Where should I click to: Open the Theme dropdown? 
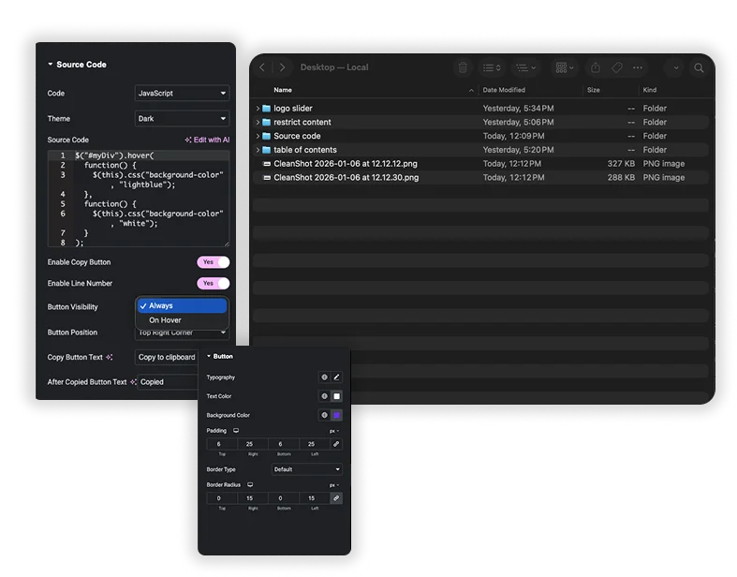(x=182, y=119)
